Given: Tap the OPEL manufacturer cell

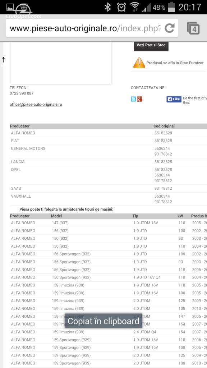Looking at the screenshot, I should [x=16, y=170].
